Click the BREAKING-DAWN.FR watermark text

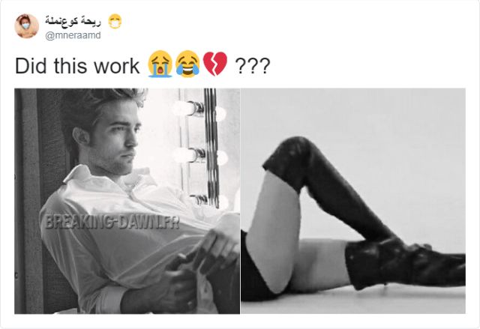pos(112,223)
